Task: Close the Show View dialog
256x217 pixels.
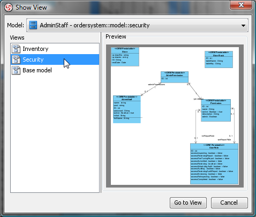Action: tap(241, 5)
